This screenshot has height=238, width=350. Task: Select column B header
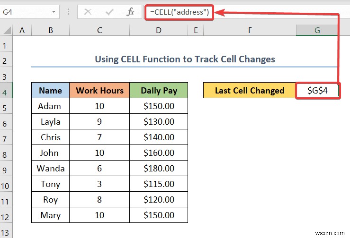tap(51, 30)
